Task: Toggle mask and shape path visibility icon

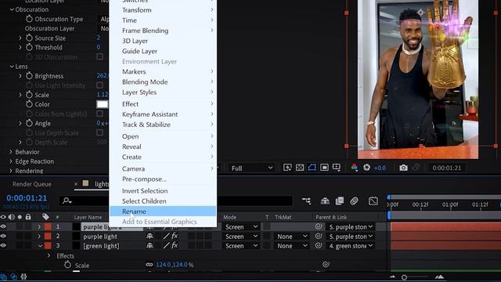Action: [312, 168]
